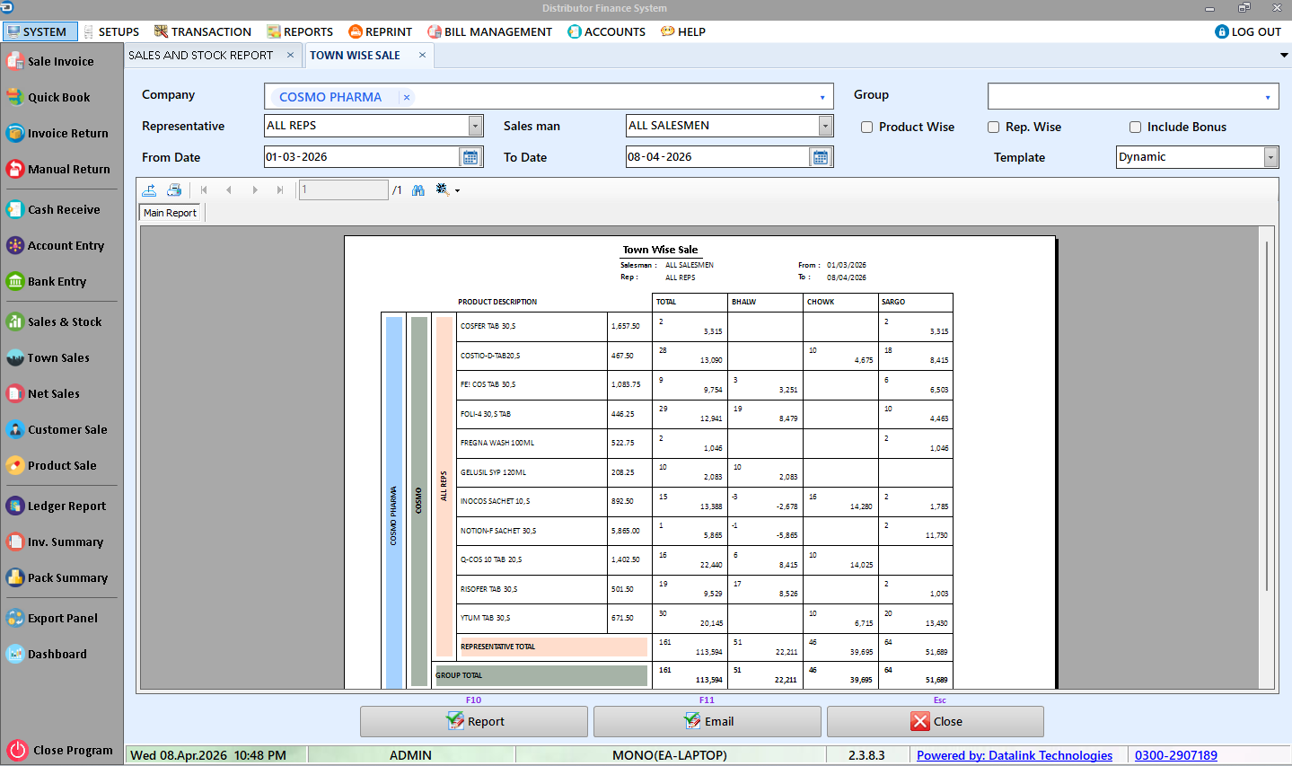Enable the Product Wise checkbox
The width and height of the screenshot is (1292, 766).
click(x=867, y=127)
